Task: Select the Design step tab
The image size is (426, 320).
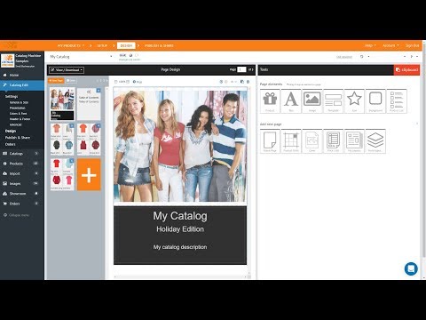Action: (x=126, y=45)
